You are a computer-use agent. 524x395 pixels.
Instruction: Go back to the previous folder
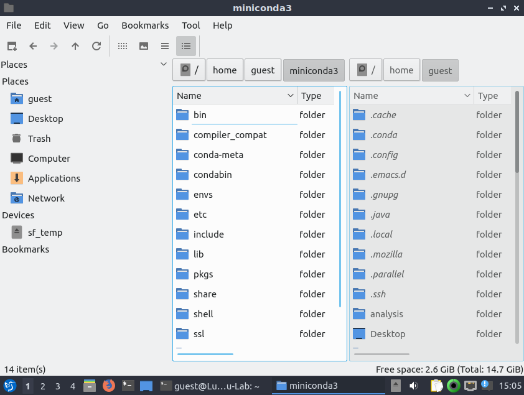[33, 46]
